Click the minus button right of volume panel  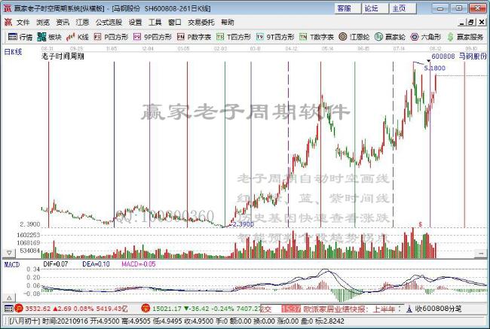[481, 254]
